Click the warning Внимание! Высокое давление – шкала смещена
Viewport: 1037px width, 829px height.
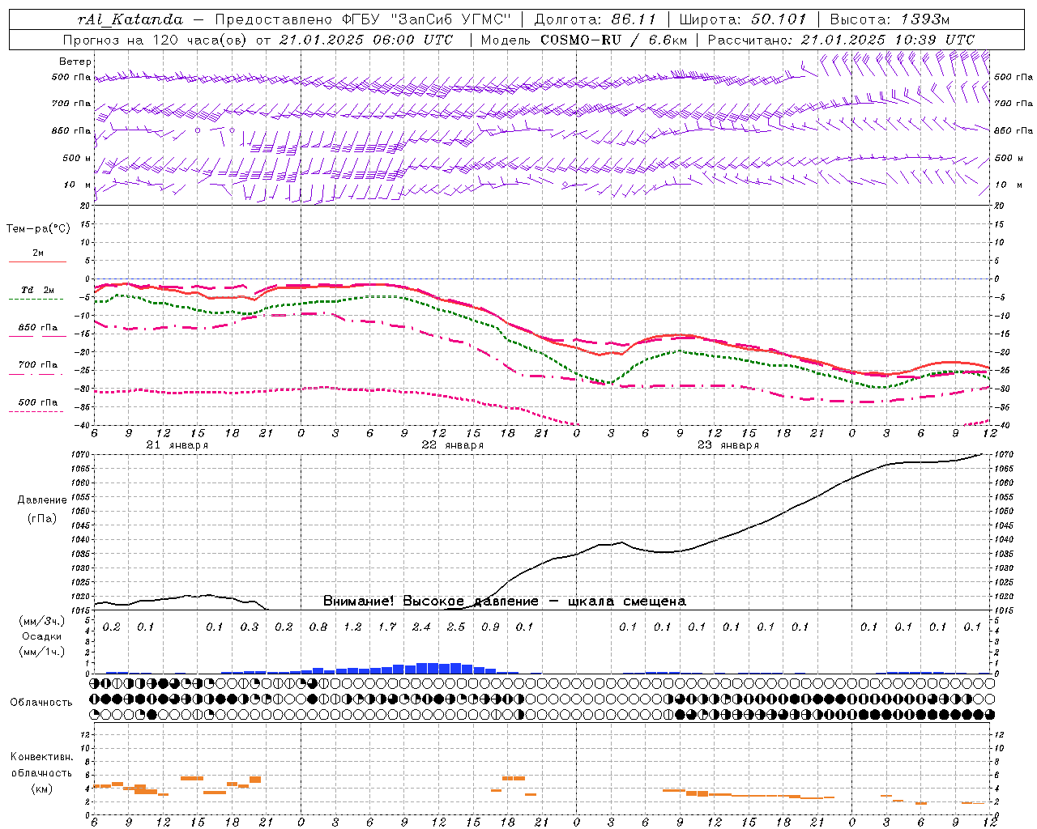pyautogui.click(x=504, y=602)
